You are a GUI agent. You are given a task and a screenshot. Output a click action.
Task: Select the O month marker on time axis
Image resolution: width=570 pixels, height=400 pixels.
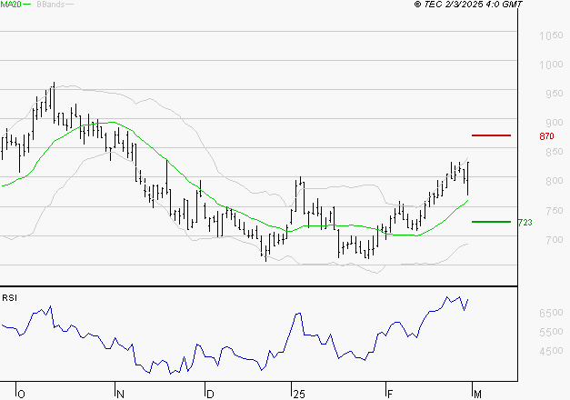21,395
